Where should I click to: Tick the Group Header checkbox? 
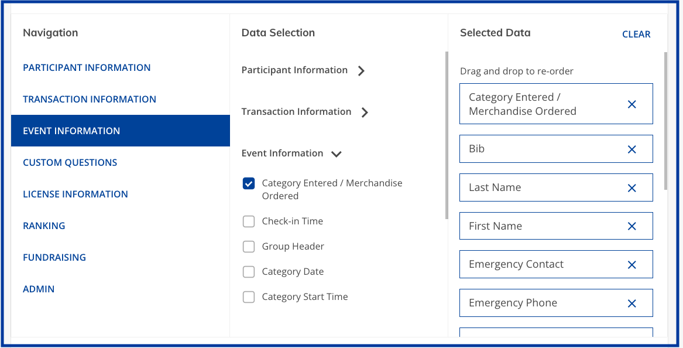(249, 247)
